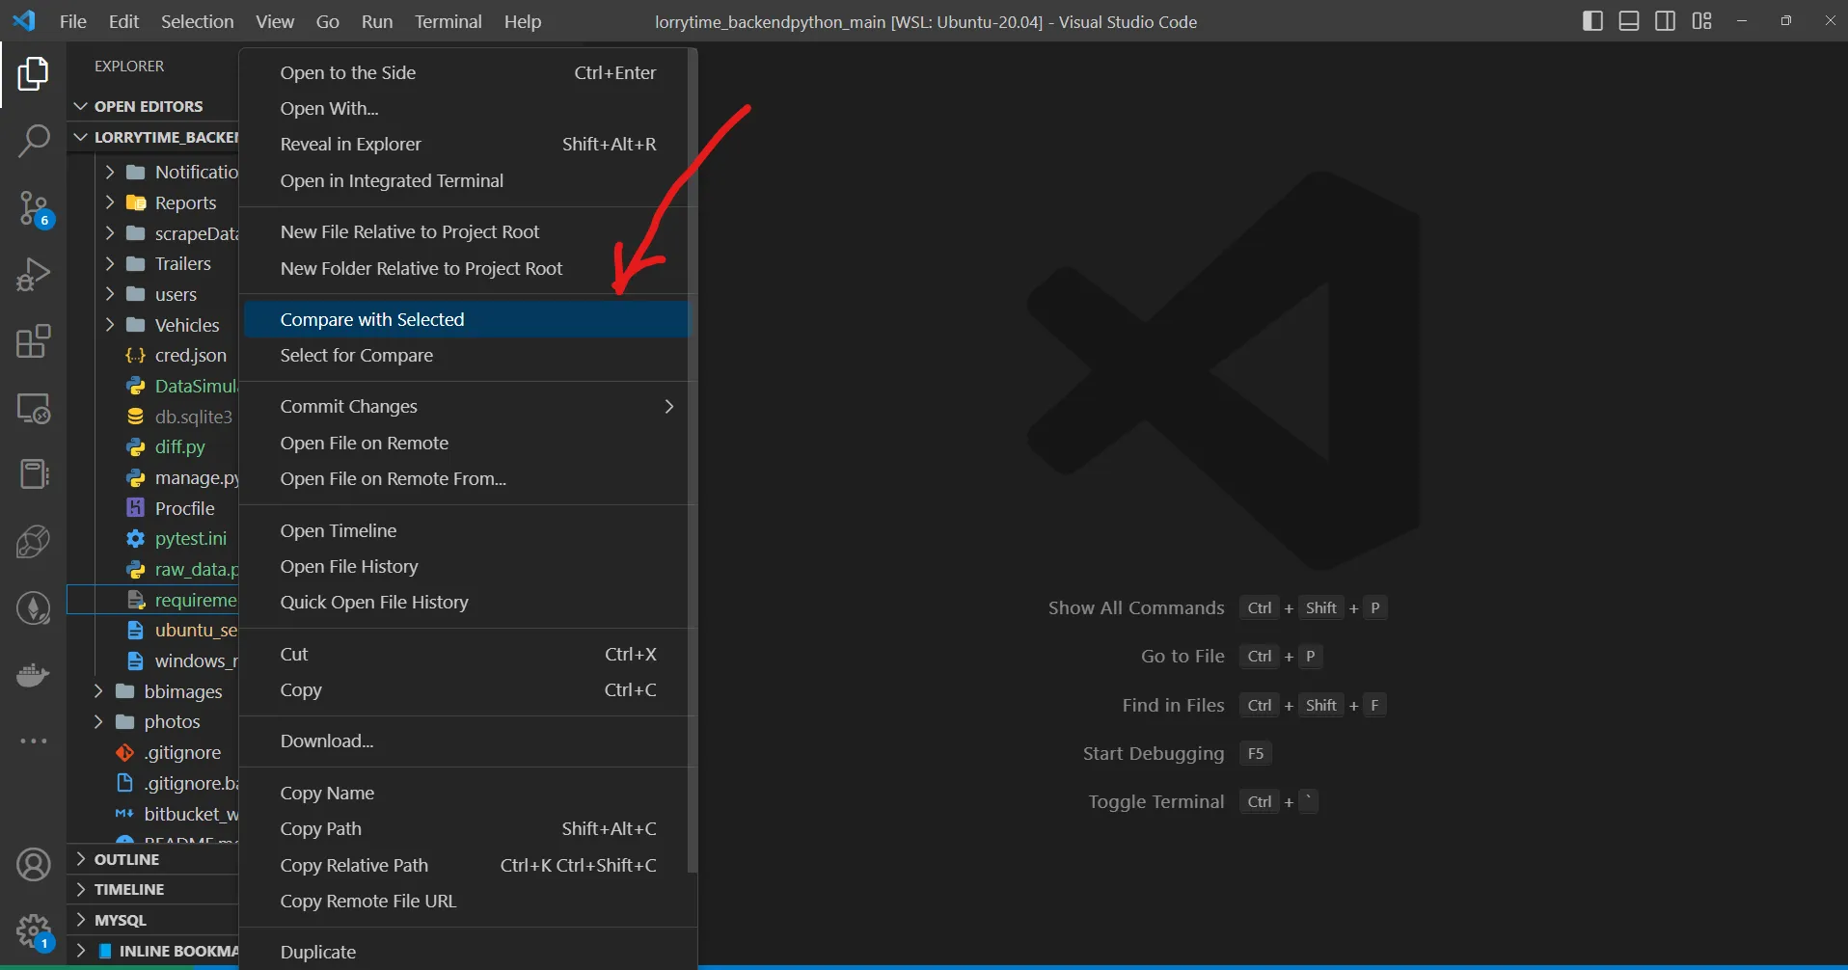This screenshot has height=970, width=1848.
Task: Select the raw_data.p file name
Action: (197, 570)
